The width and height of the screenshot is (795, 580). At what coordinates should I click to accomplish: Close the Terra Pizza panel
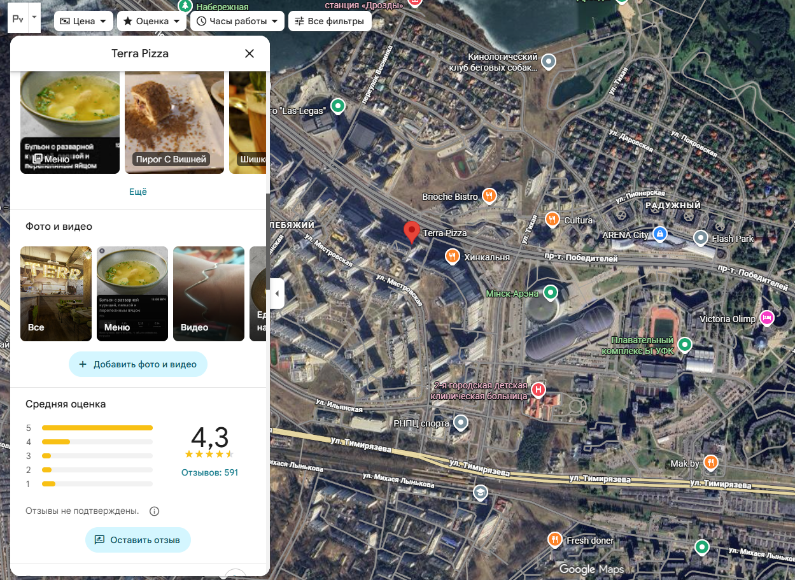click(x=250, y=53)
